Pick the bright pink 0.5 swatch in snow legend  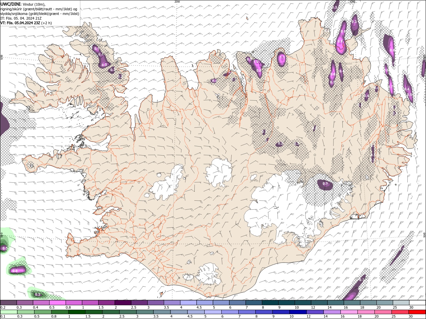coord(57,303)
